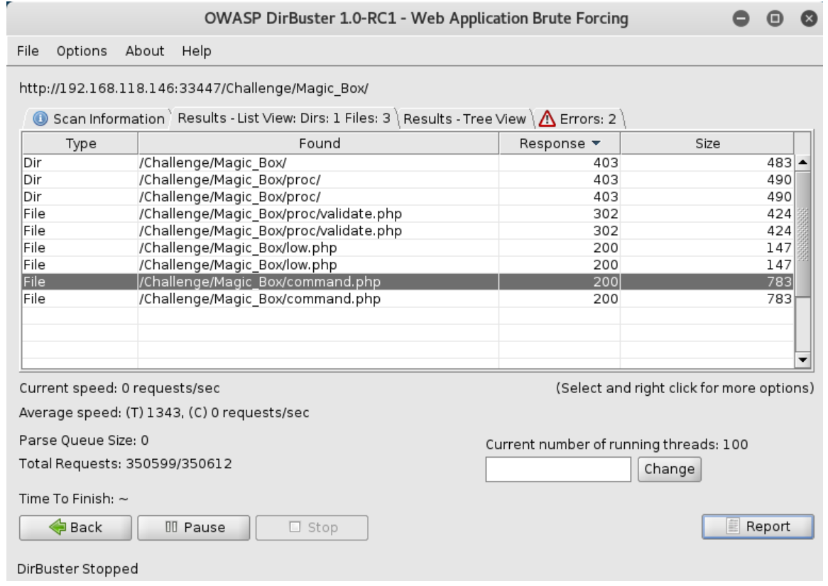Open the File menu
This screenshot has height=586, width=828.
(28, 51)
